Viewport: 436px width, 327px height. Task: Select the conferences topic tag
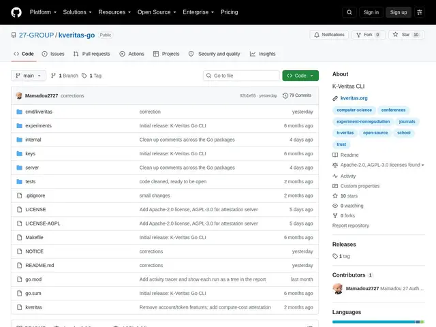pos(393,110)
